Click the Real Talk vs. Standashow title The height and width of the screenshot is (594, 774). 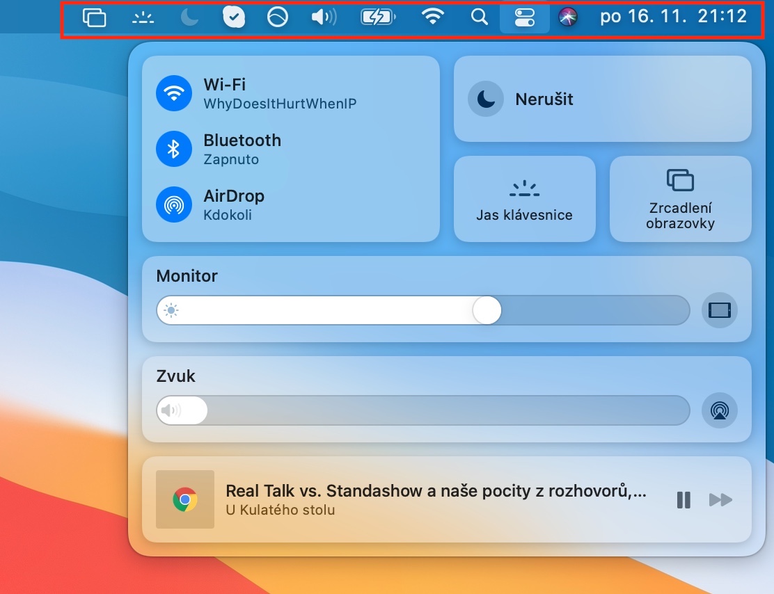click(436, 491)
